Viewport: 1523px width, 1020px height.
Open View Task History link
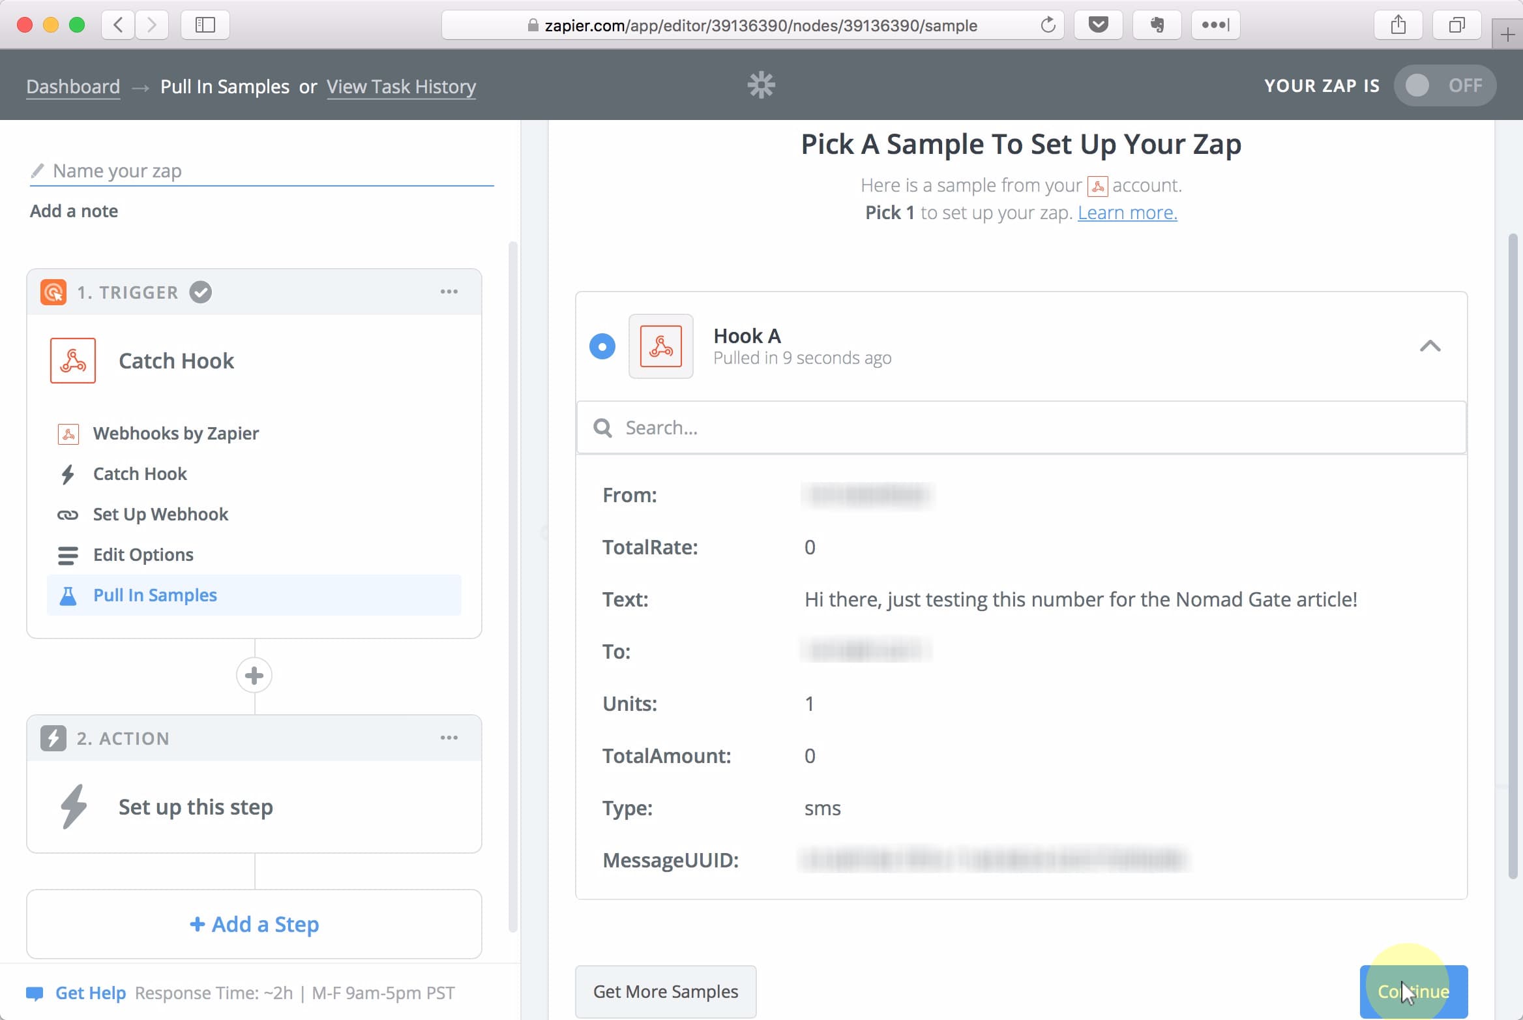401,86
